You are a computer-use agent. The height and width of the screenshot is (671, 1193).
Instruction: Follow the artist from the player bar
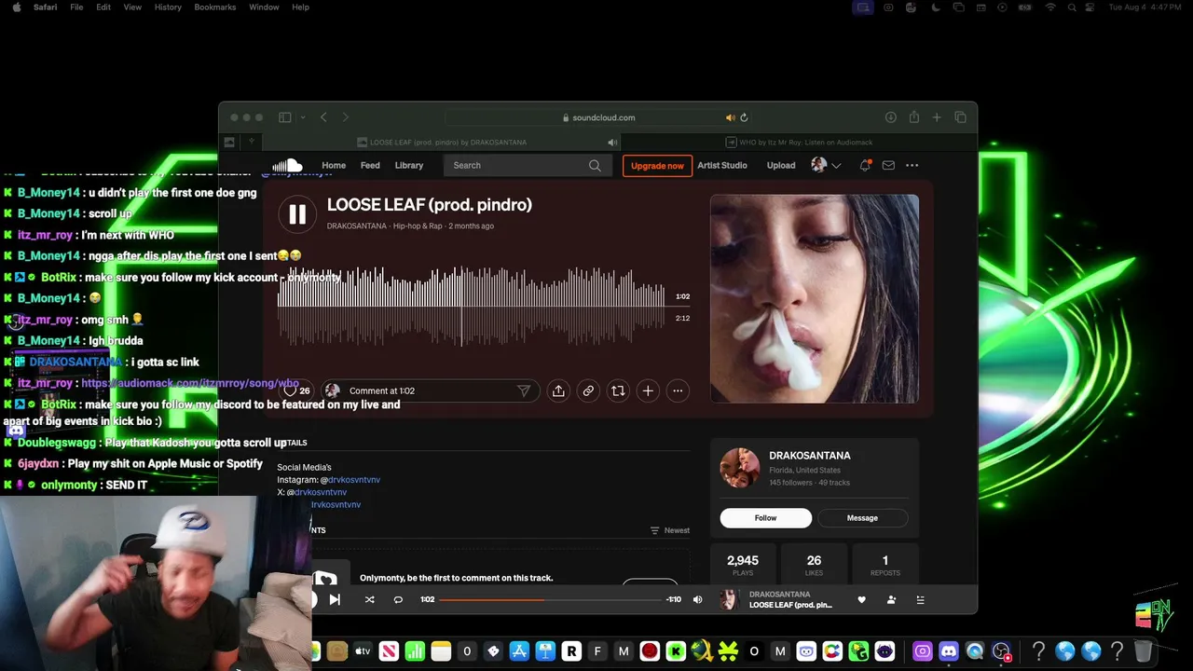[891, 599]
